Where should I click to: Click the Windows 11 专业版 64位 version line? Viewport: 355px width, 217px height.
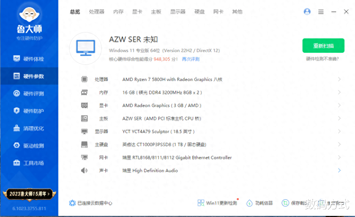[x=164, y=50]
